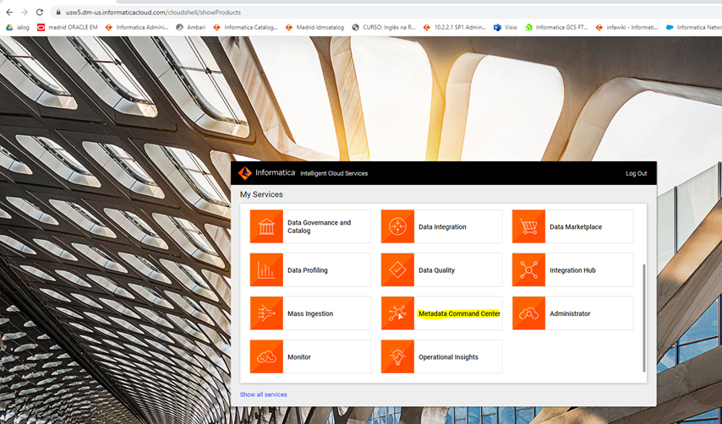This screenshot has height=424, width=722.
Task: Open the Integration Hub icon
Action: (x=528, y=270)
